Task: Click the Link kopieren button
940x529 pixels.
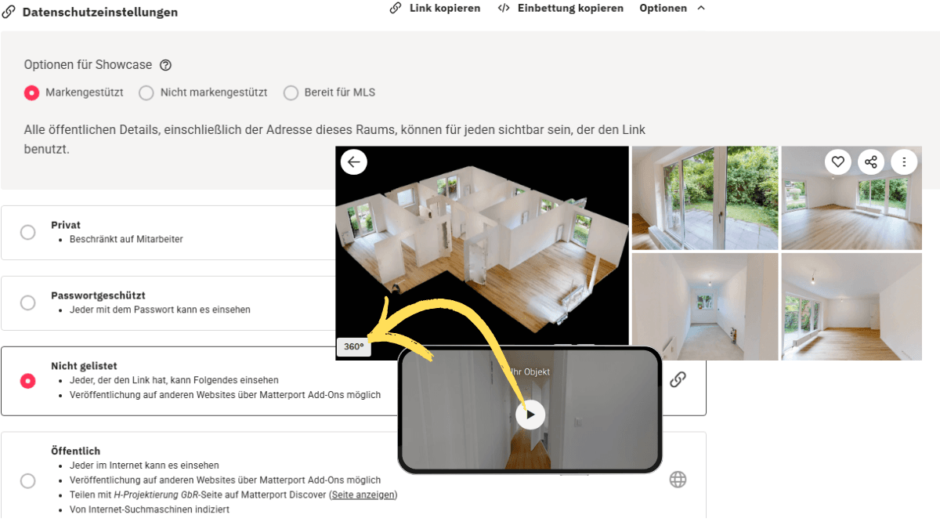Action: tap(435, 8)
